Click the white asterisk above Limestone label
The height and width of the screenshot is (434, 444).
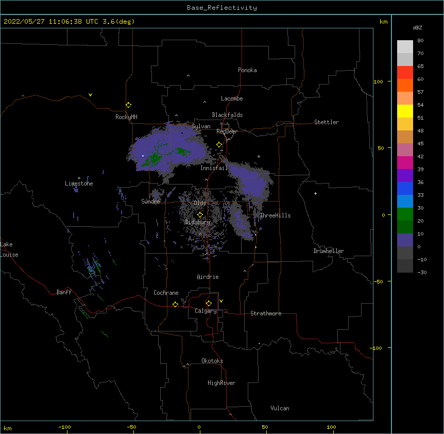pyautogui.click(x=79, y=178)
